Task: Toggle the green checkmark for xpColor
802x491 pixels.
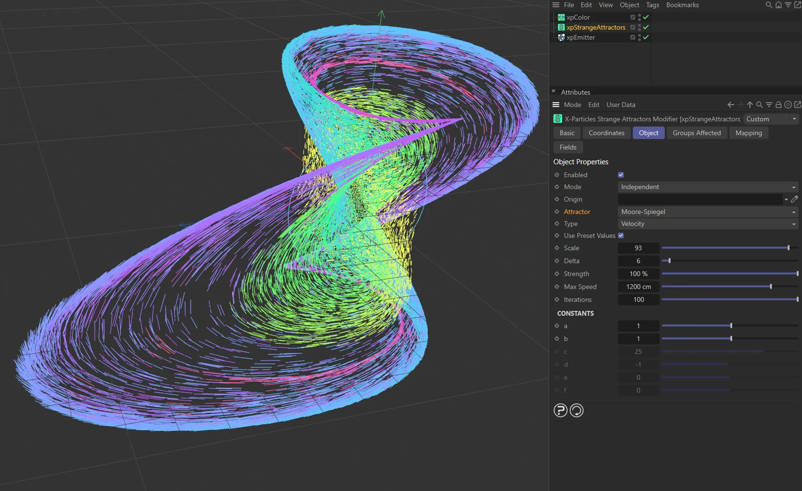Action: tap(646, 17)
